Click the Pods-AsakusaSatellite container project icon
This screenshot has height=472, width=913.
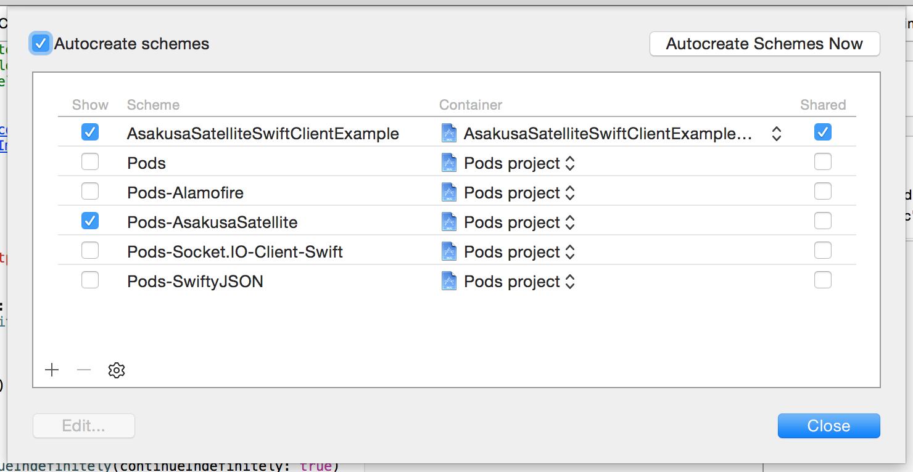449,222
